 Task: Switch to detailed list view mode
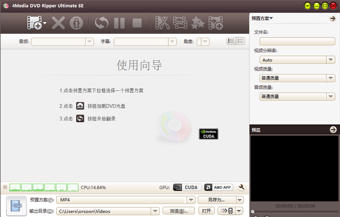pos(240,41)
